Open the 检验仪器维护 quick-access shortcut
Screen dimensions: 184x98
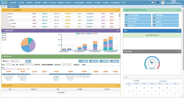pos(166,15)
